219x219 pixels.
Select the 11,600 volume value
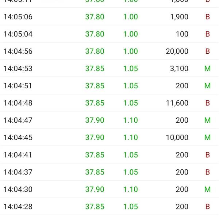tap(177, 103)
